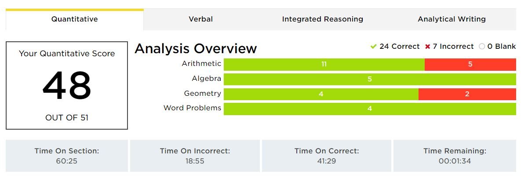Click the Time On Incorrect panel
This screenshot has height=178, width=528.
[x=195, y=156]
